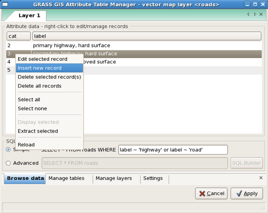Click the label column header
Image resolution: width=268 pixels, height=213 pixels.
[x=147, y=35]
